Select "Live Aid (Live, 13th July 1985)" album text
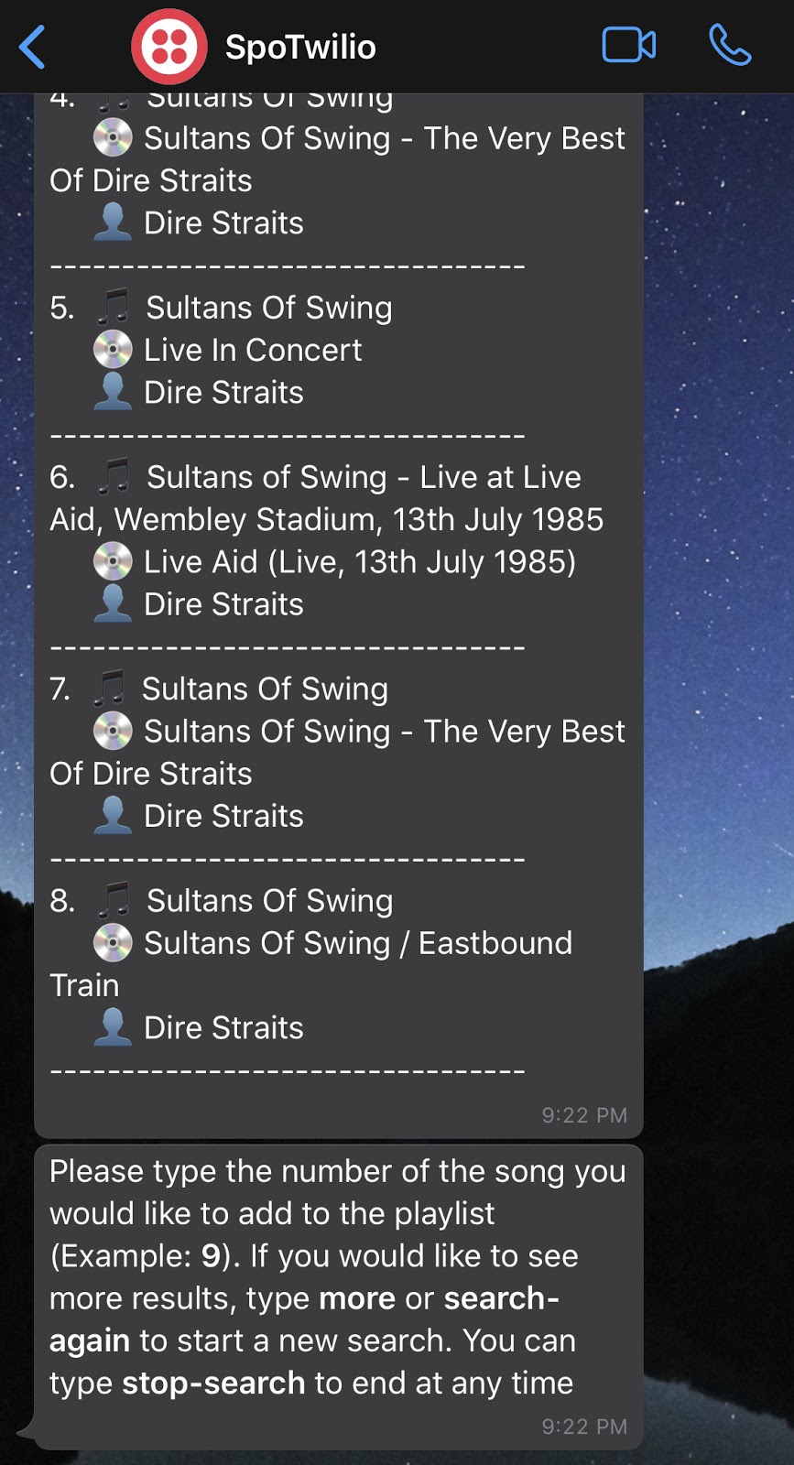Screen dimensions: 794x1465 coord(360,561)
